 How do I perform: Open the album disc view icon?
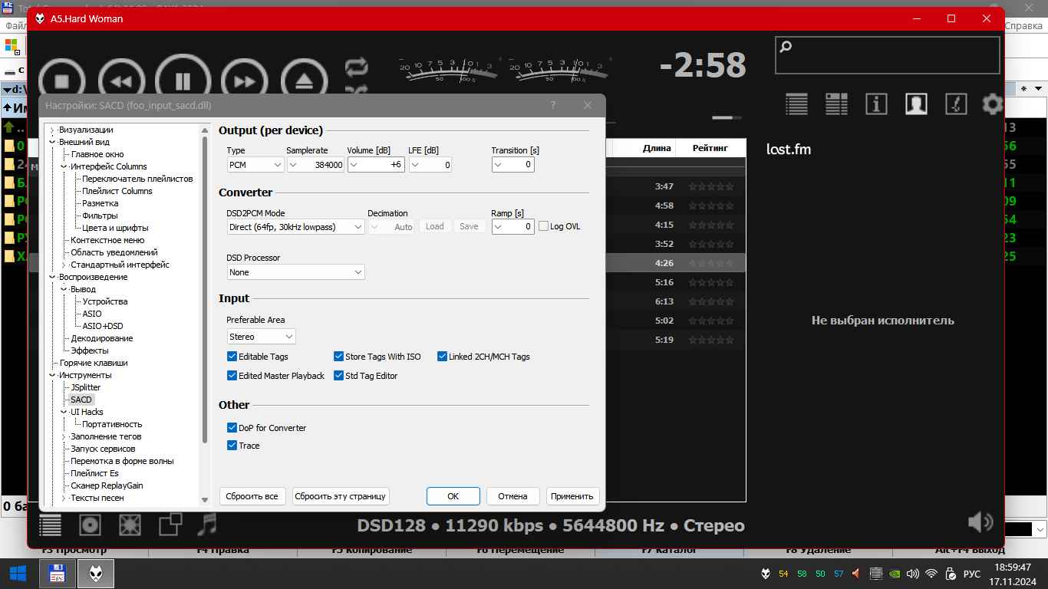[91, 525]
